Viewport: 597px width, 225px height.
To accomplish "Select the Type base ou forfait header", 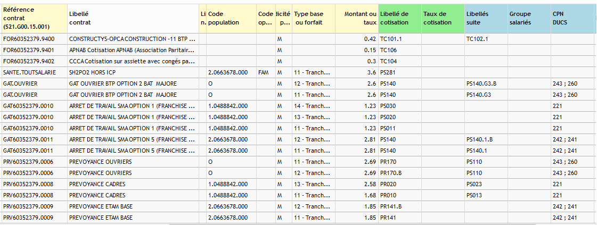I will click(x=313, y=18).
